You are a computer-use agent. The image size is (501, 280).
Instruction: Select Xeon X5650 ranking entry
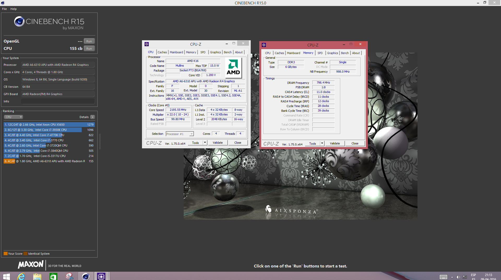(49, 125)
